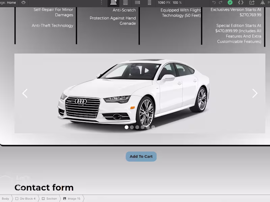Screen dimensions: 270x202
Task: Open the three-dot breakpoint options menu
Action: pyautogui.click(x=102, y=2)
